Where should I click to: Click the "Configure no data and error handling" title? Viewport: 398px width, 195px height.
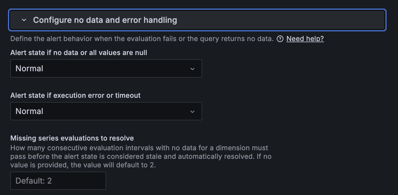coord(105,20)
